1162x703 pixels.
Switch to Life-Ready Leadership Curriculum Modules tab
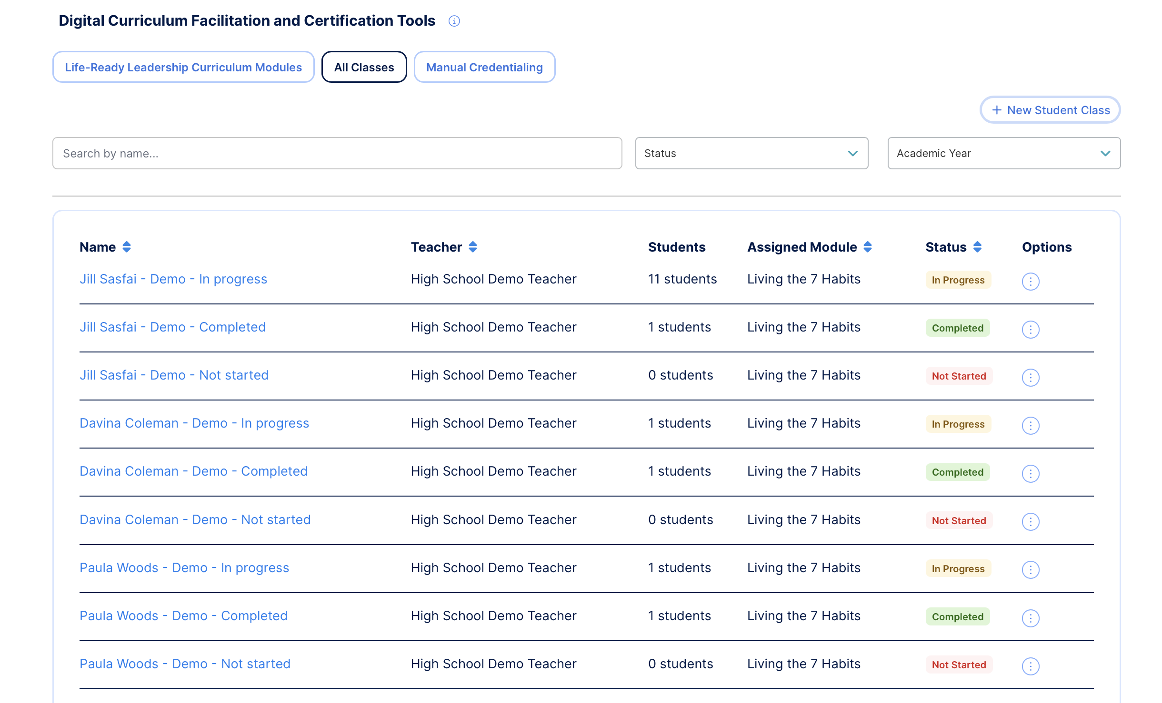click(x=183, y=67)
